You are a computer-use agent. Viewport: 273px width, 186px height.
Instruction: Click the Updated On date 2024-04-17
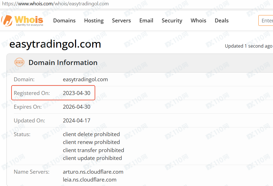tap(77, 120)
